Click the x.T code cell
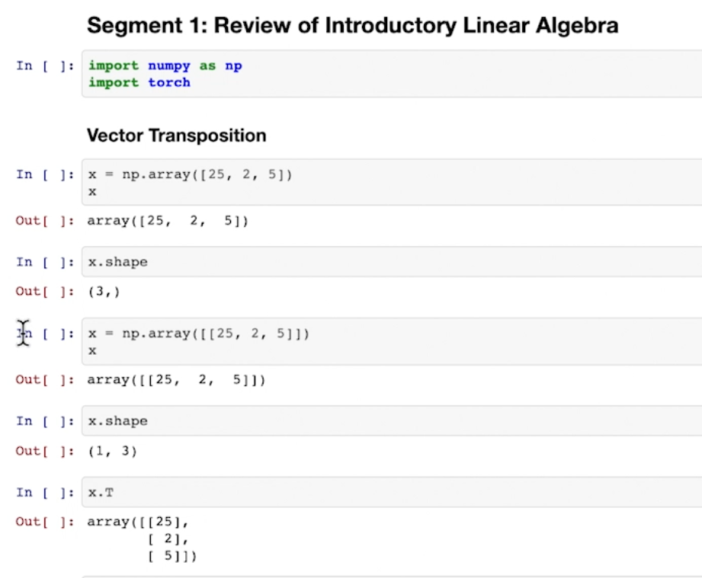The width and height of the screenshot is (702, 578). [x=389, y=493]
